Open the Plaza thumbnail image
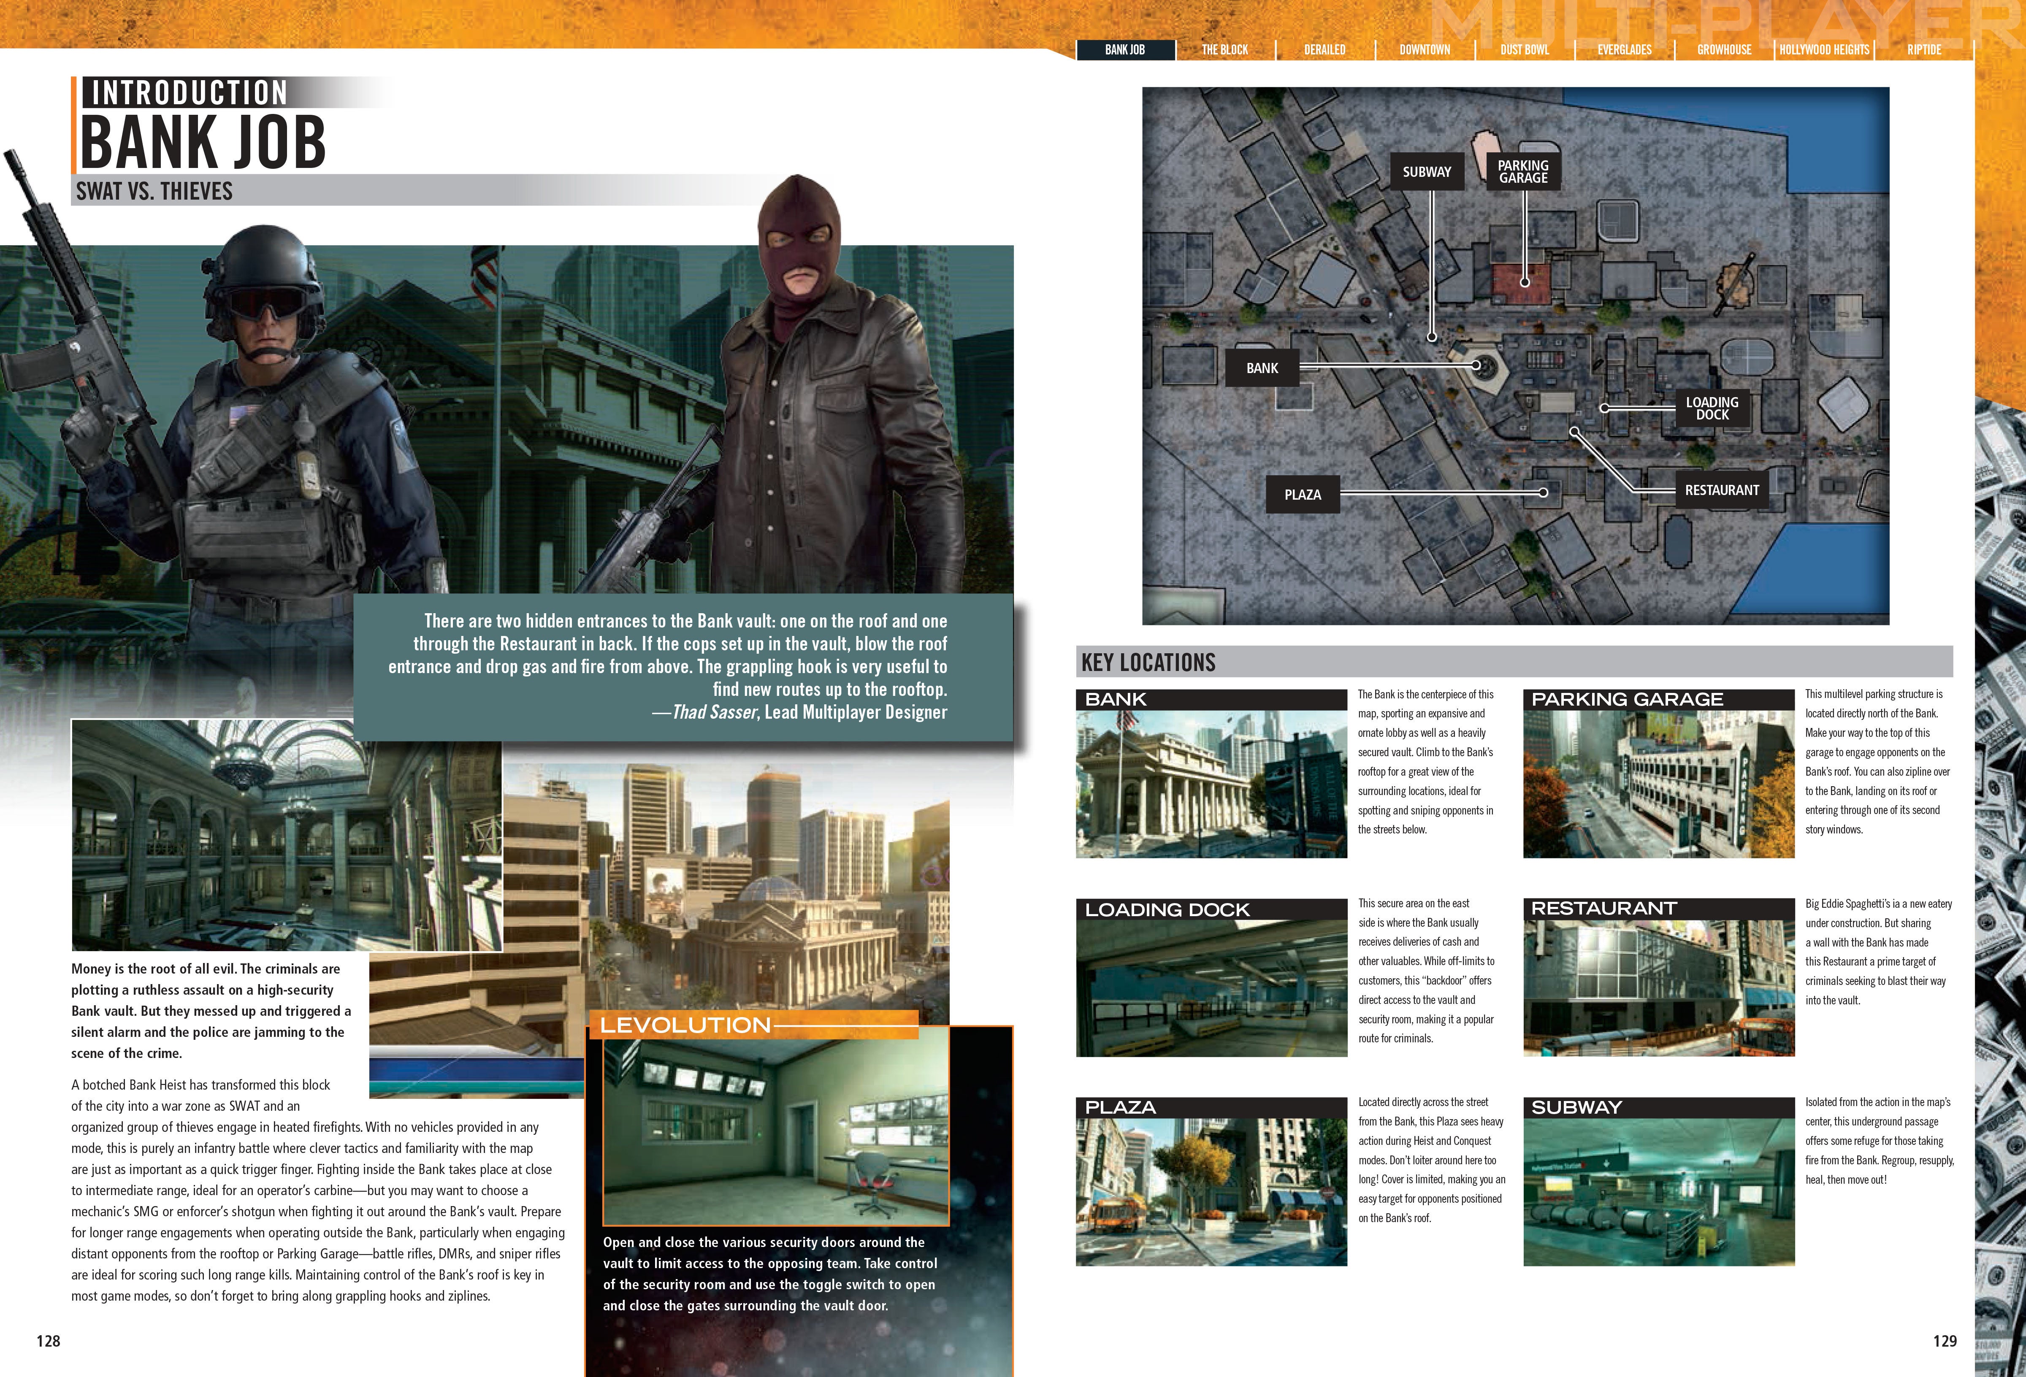2026x1377 pixels. click(x=1211, y=1192)
